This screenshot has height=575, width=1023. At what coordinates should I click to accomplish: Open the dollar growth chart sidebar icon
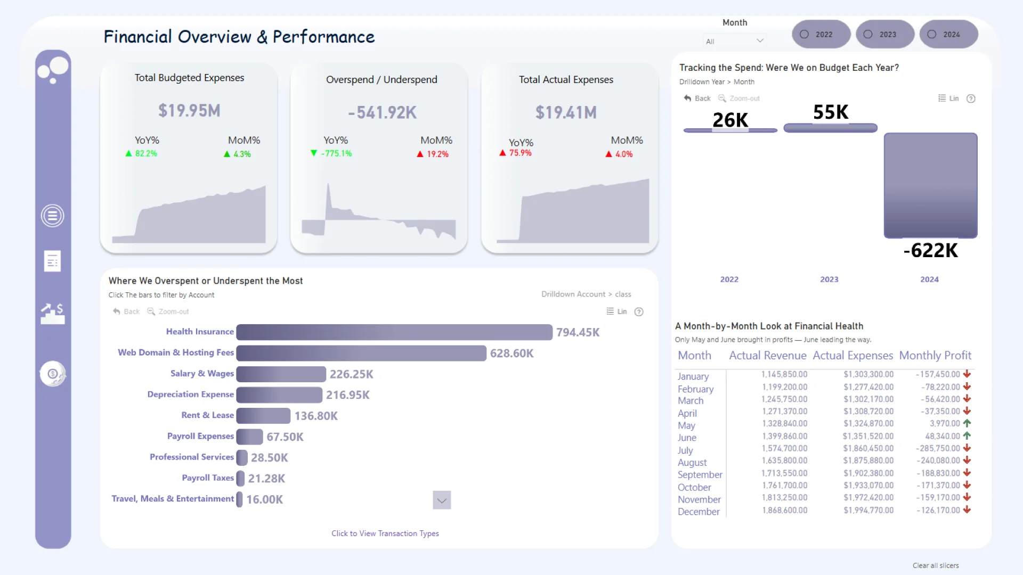coord(53,314)
